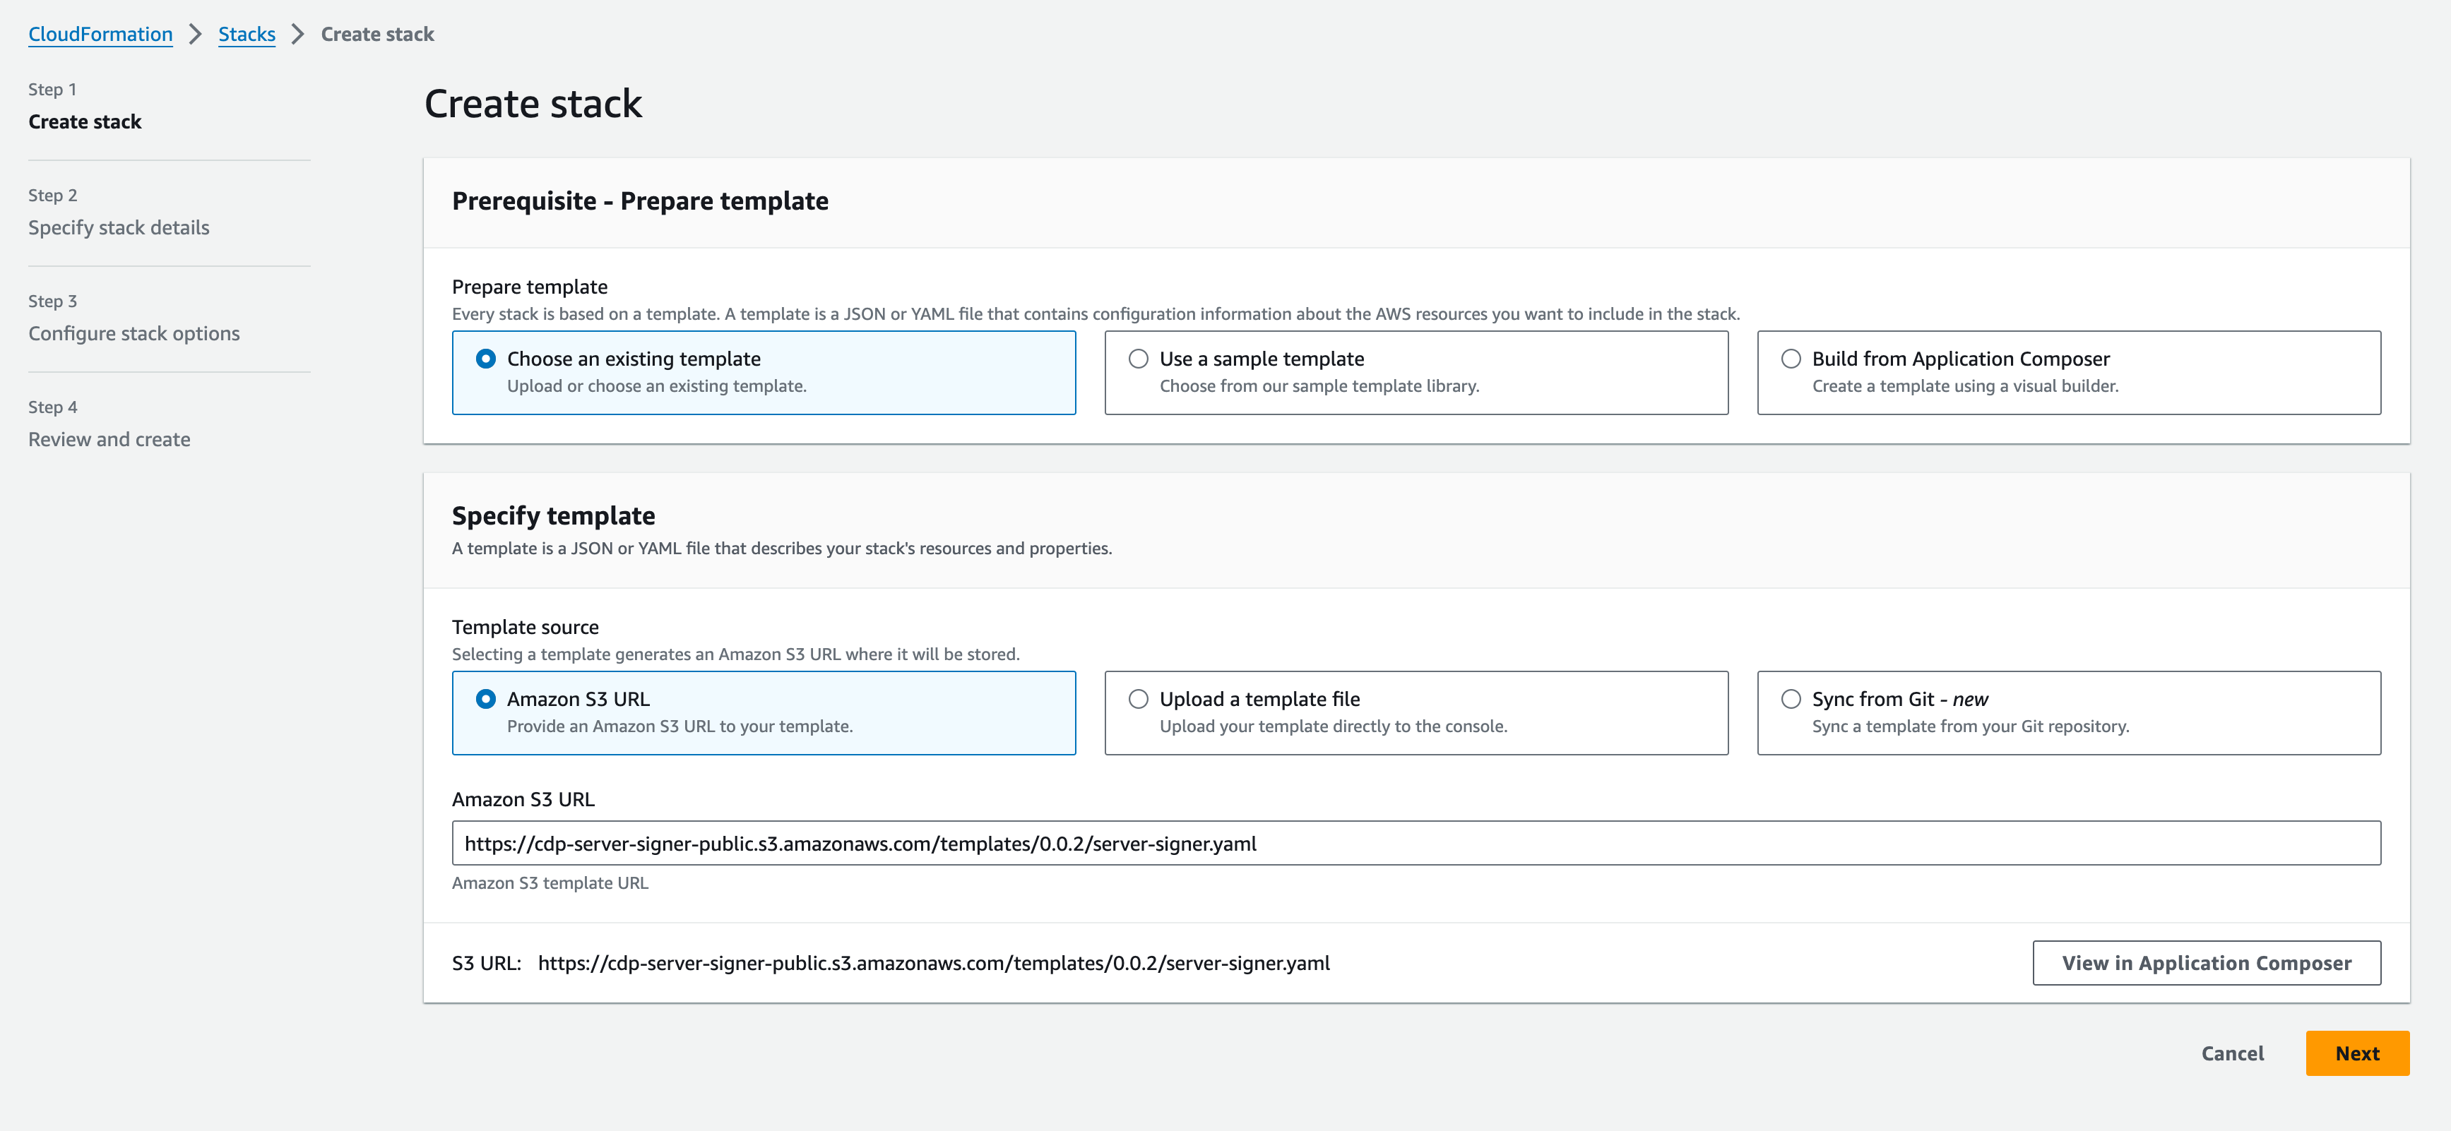
Task: Open the CloudFormation breadcrumb link
Action: 100,35
